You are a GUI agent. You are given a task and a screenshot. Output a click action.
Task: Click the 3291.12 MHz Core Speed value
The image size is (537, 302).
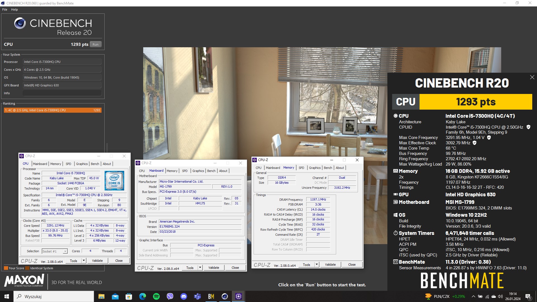(55, 225)
